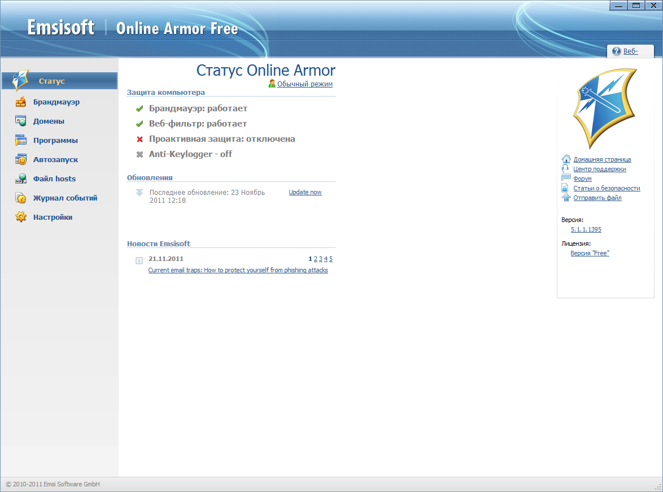Viewport: 663px width, 492px height.
Task: Click Anti-Keylogger - off status text
Action: click(191, 154)
